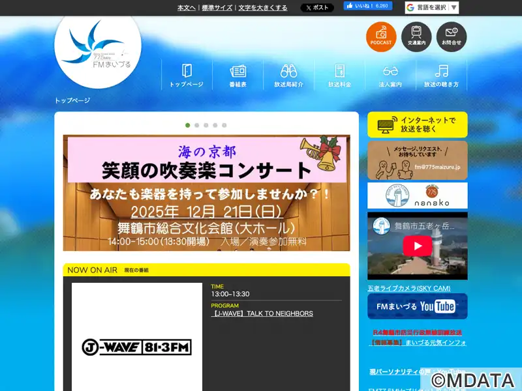Open 法人案内 glasses icon
This screenshot has width=522, height=391.
point(390,76)
